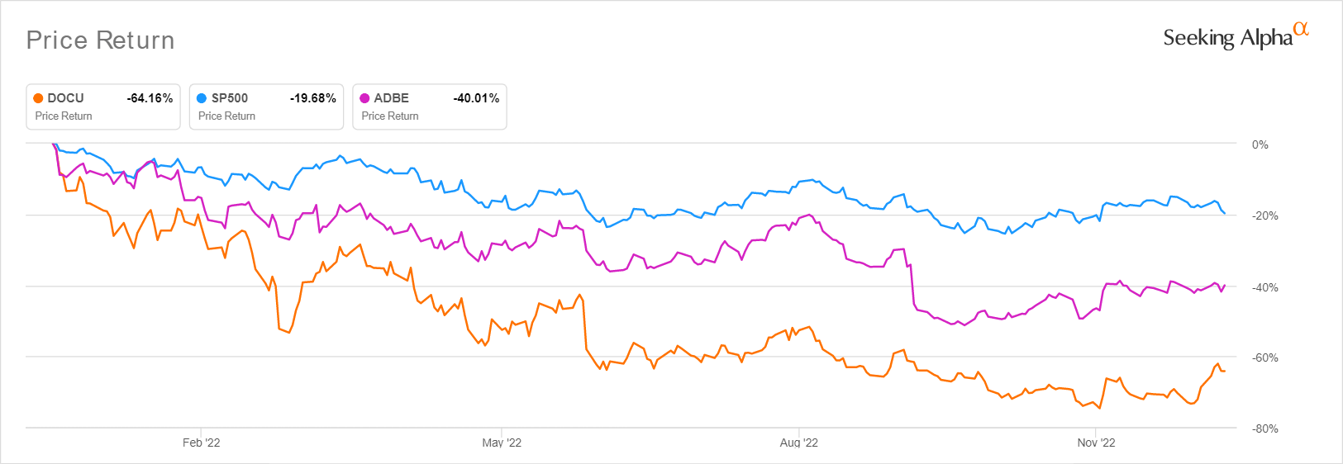Click the ADBE -40.01% return value
This screenshot has height=464, width=1343.
pos(476,98)
